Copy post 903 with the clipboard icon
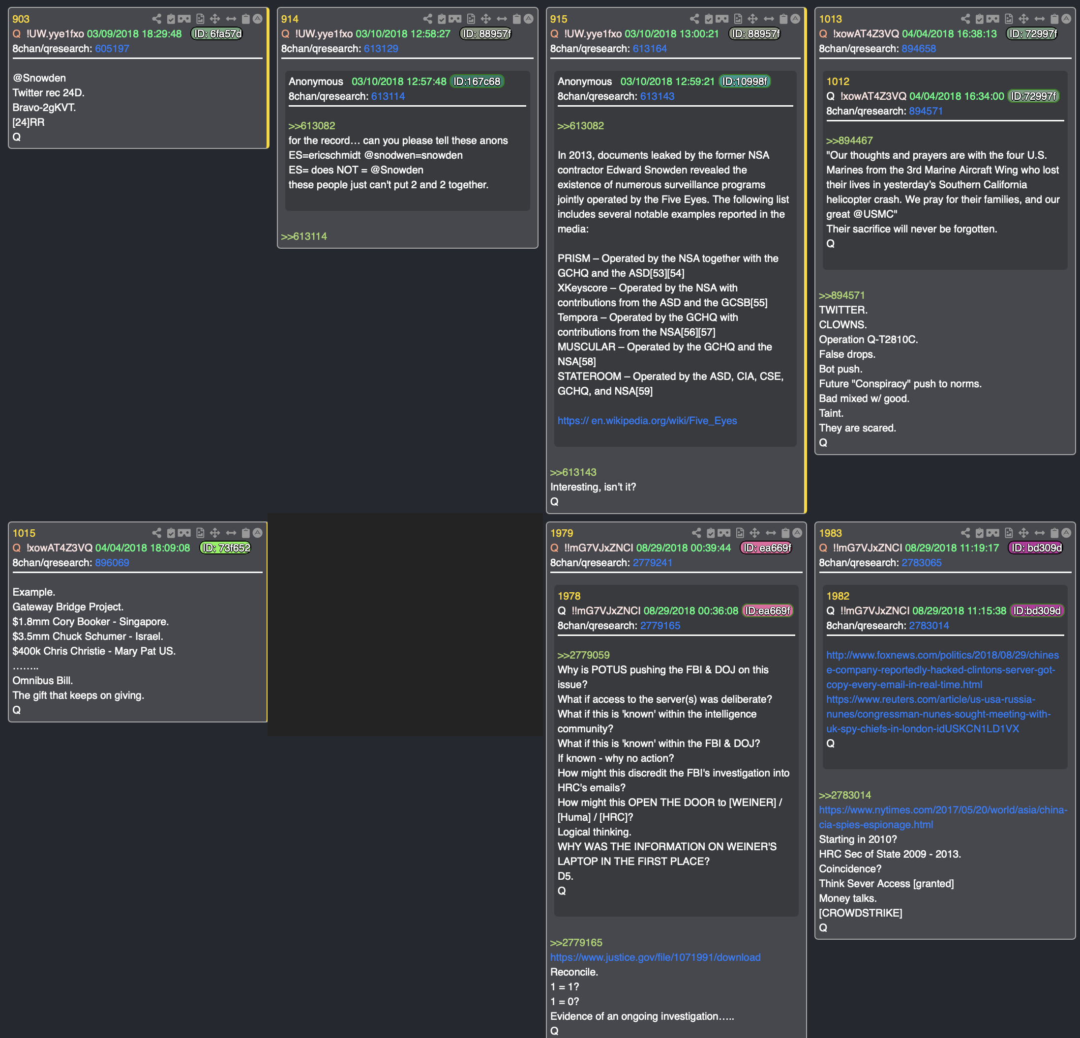Image resolution: width=1080 pixels, height=1038 pixels. [x=246, y=19]
